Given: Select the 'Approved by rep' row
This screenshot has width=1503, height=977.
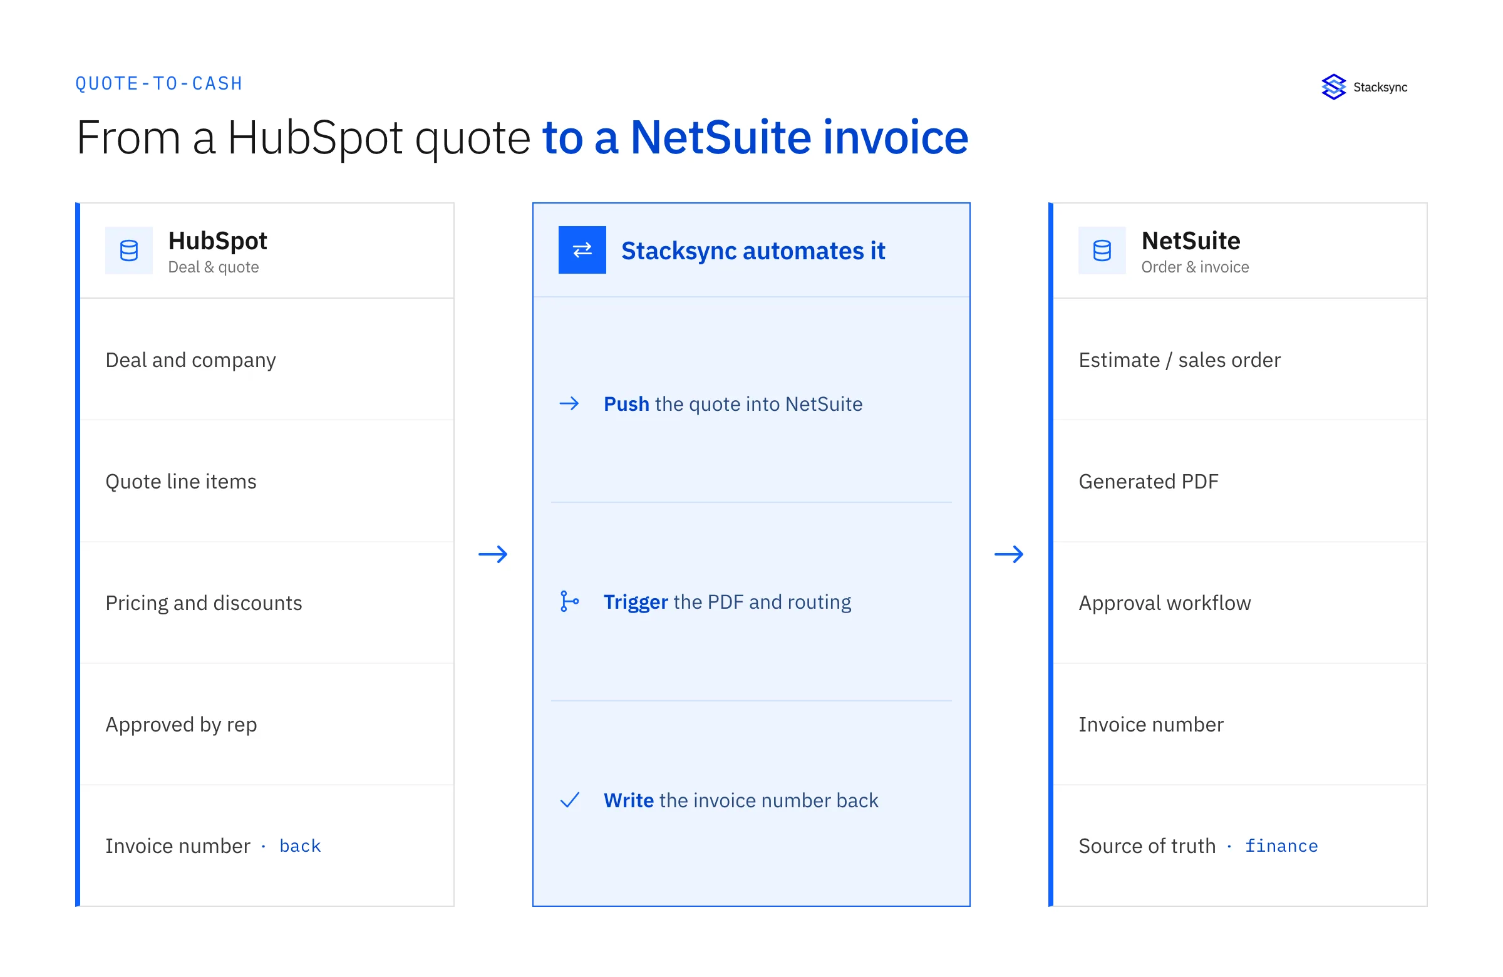Looking at the screenshot, I should click(267, 725).
